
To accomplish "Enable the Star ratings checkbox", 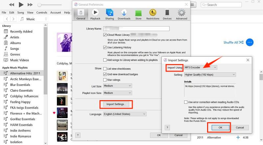I will click(105, 80).
